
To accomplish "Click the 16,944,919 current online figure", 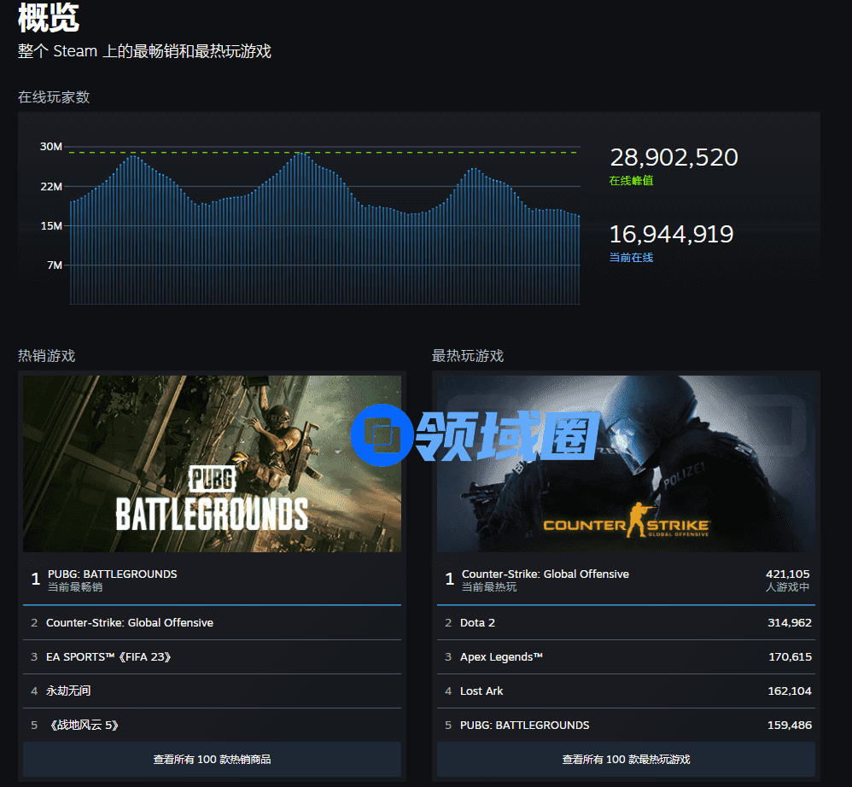I will pyautogui.click(x=671, y=235).
